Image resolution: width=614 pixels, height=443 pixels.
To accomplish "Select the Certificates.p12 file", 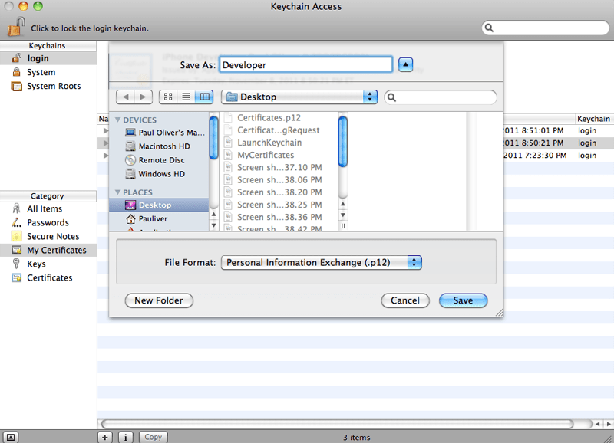I will point(269,118).
